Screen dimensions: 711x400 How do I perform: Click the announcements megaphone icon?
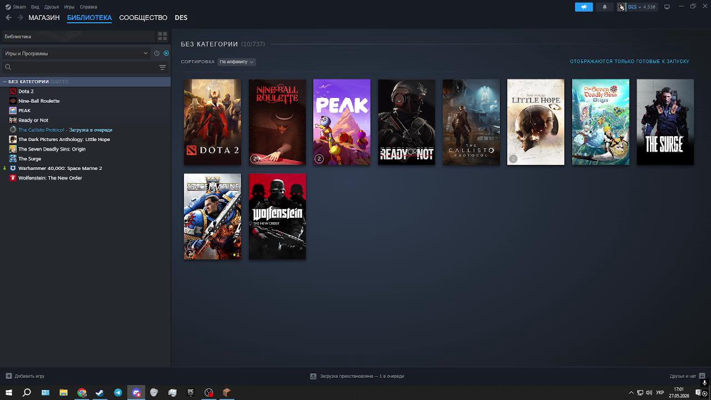click(584, 7)
